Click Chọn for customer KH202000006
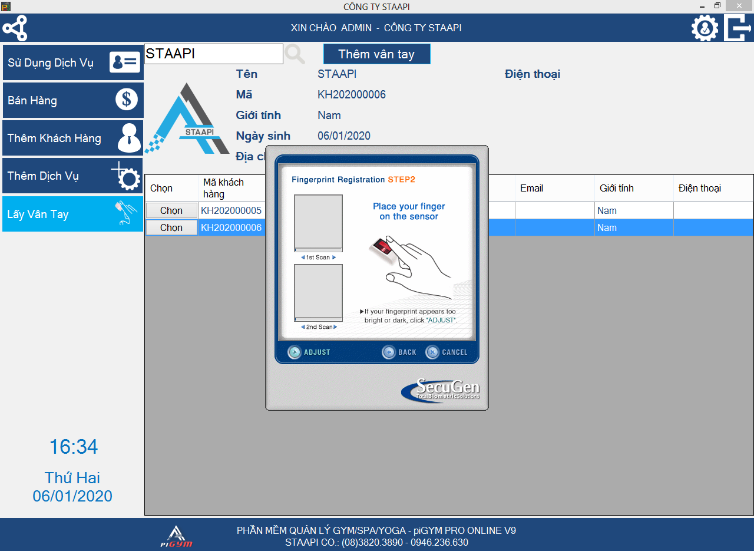 click(x=171, y=227)
